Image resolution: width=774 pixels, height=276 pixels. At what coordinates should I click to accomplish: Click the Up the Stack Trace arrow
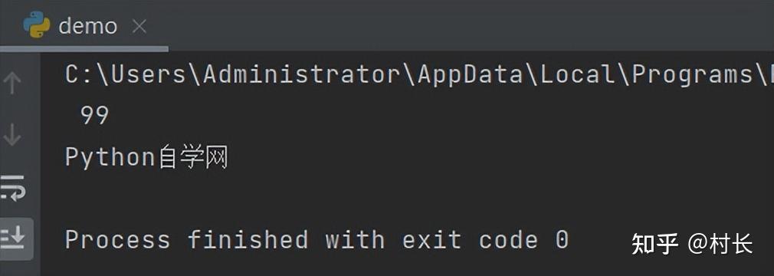click(12, 82)
